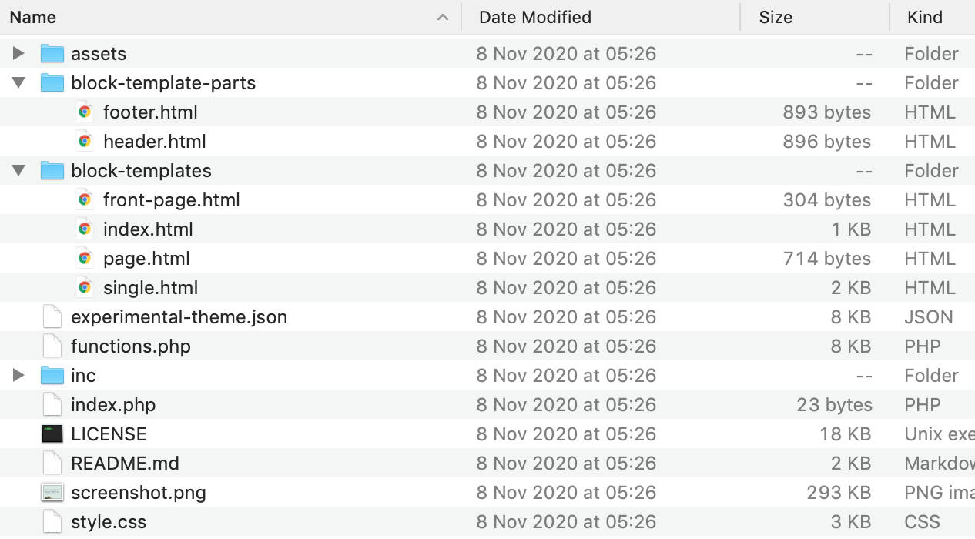Click the assets folder icon

(x=52, y=54)
